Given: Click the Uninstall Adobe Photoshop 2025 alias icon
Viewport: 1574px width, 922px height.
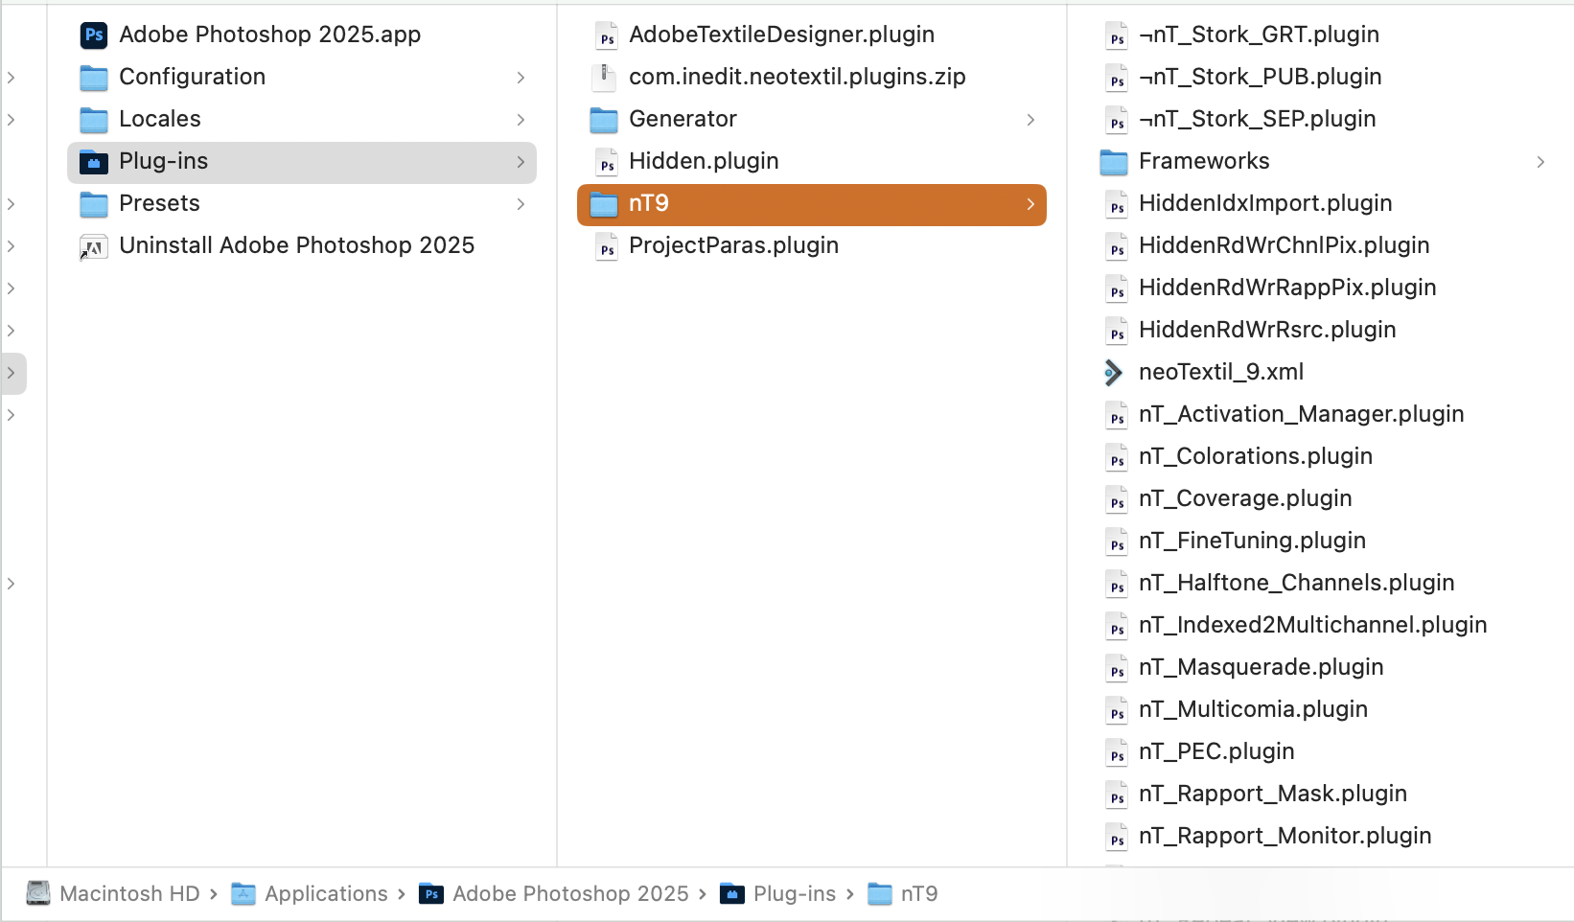Looking at the screenshot, I should tap(93, 247).
